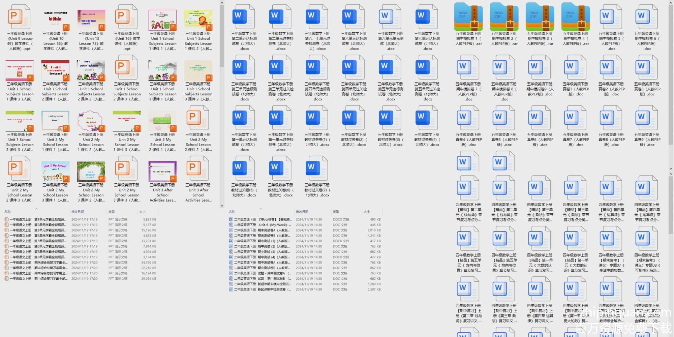Select 一年级语文上册 第1单元 PPT list row
This screenshot has width=674, height=337.
coord(37,219)
